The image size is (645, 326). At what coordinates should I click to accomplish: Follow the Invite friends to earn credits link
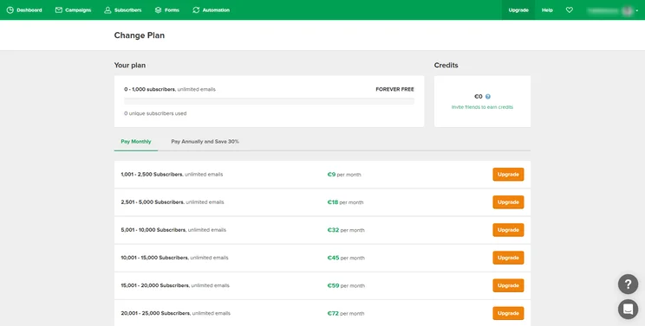(x=482, y=107)
